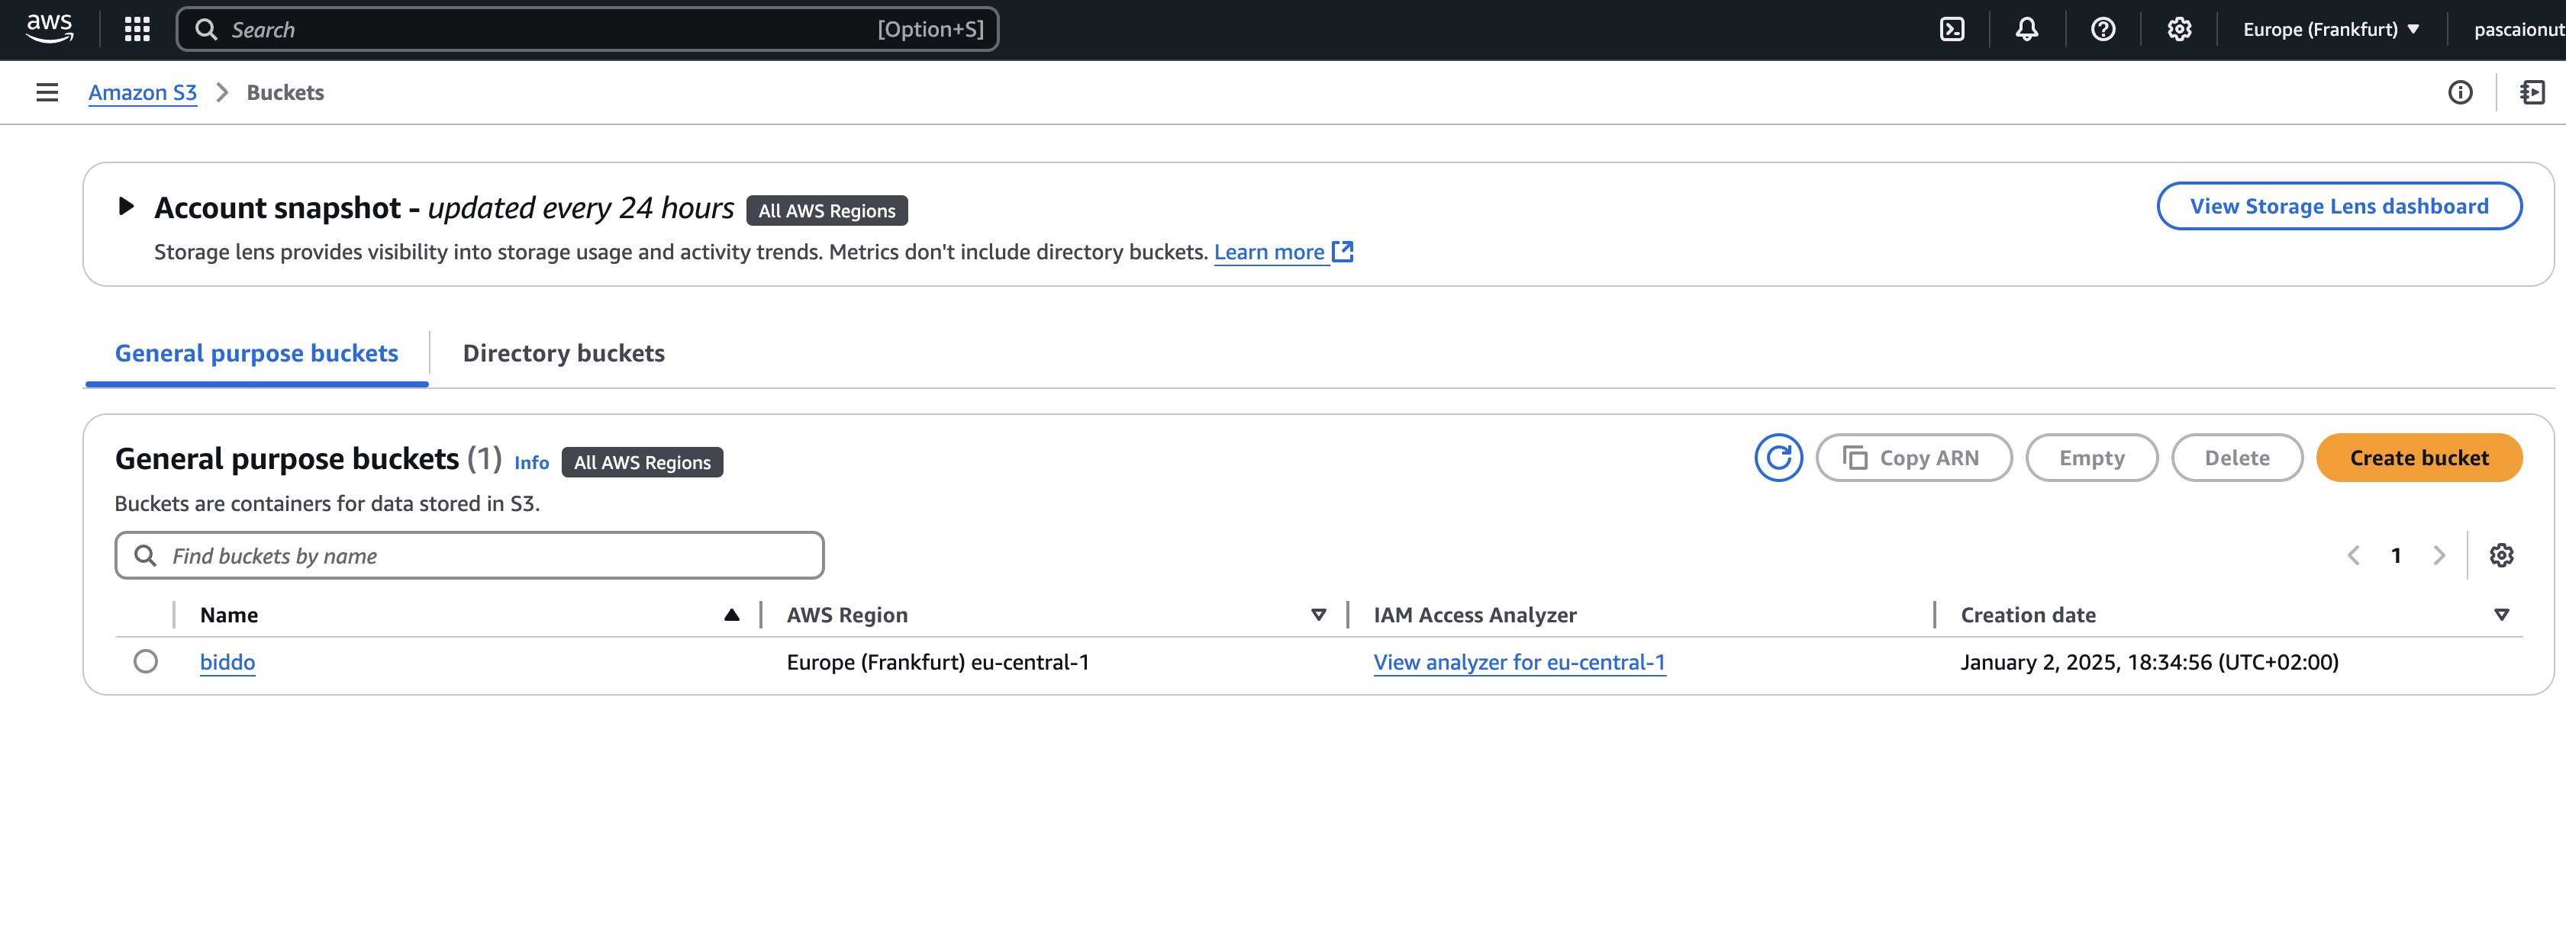This screenshot has width=2566, height=932.
Task: Open the help question mark icon
Action: [2103, 30]
